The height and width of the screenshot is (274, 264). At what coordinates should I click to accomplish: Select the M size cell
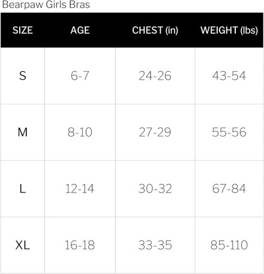tap(22, 132)
